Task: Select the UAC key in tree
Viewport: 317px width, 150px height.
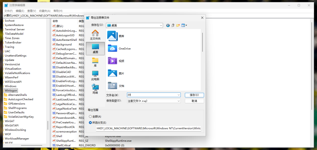Action: (7, 51)
